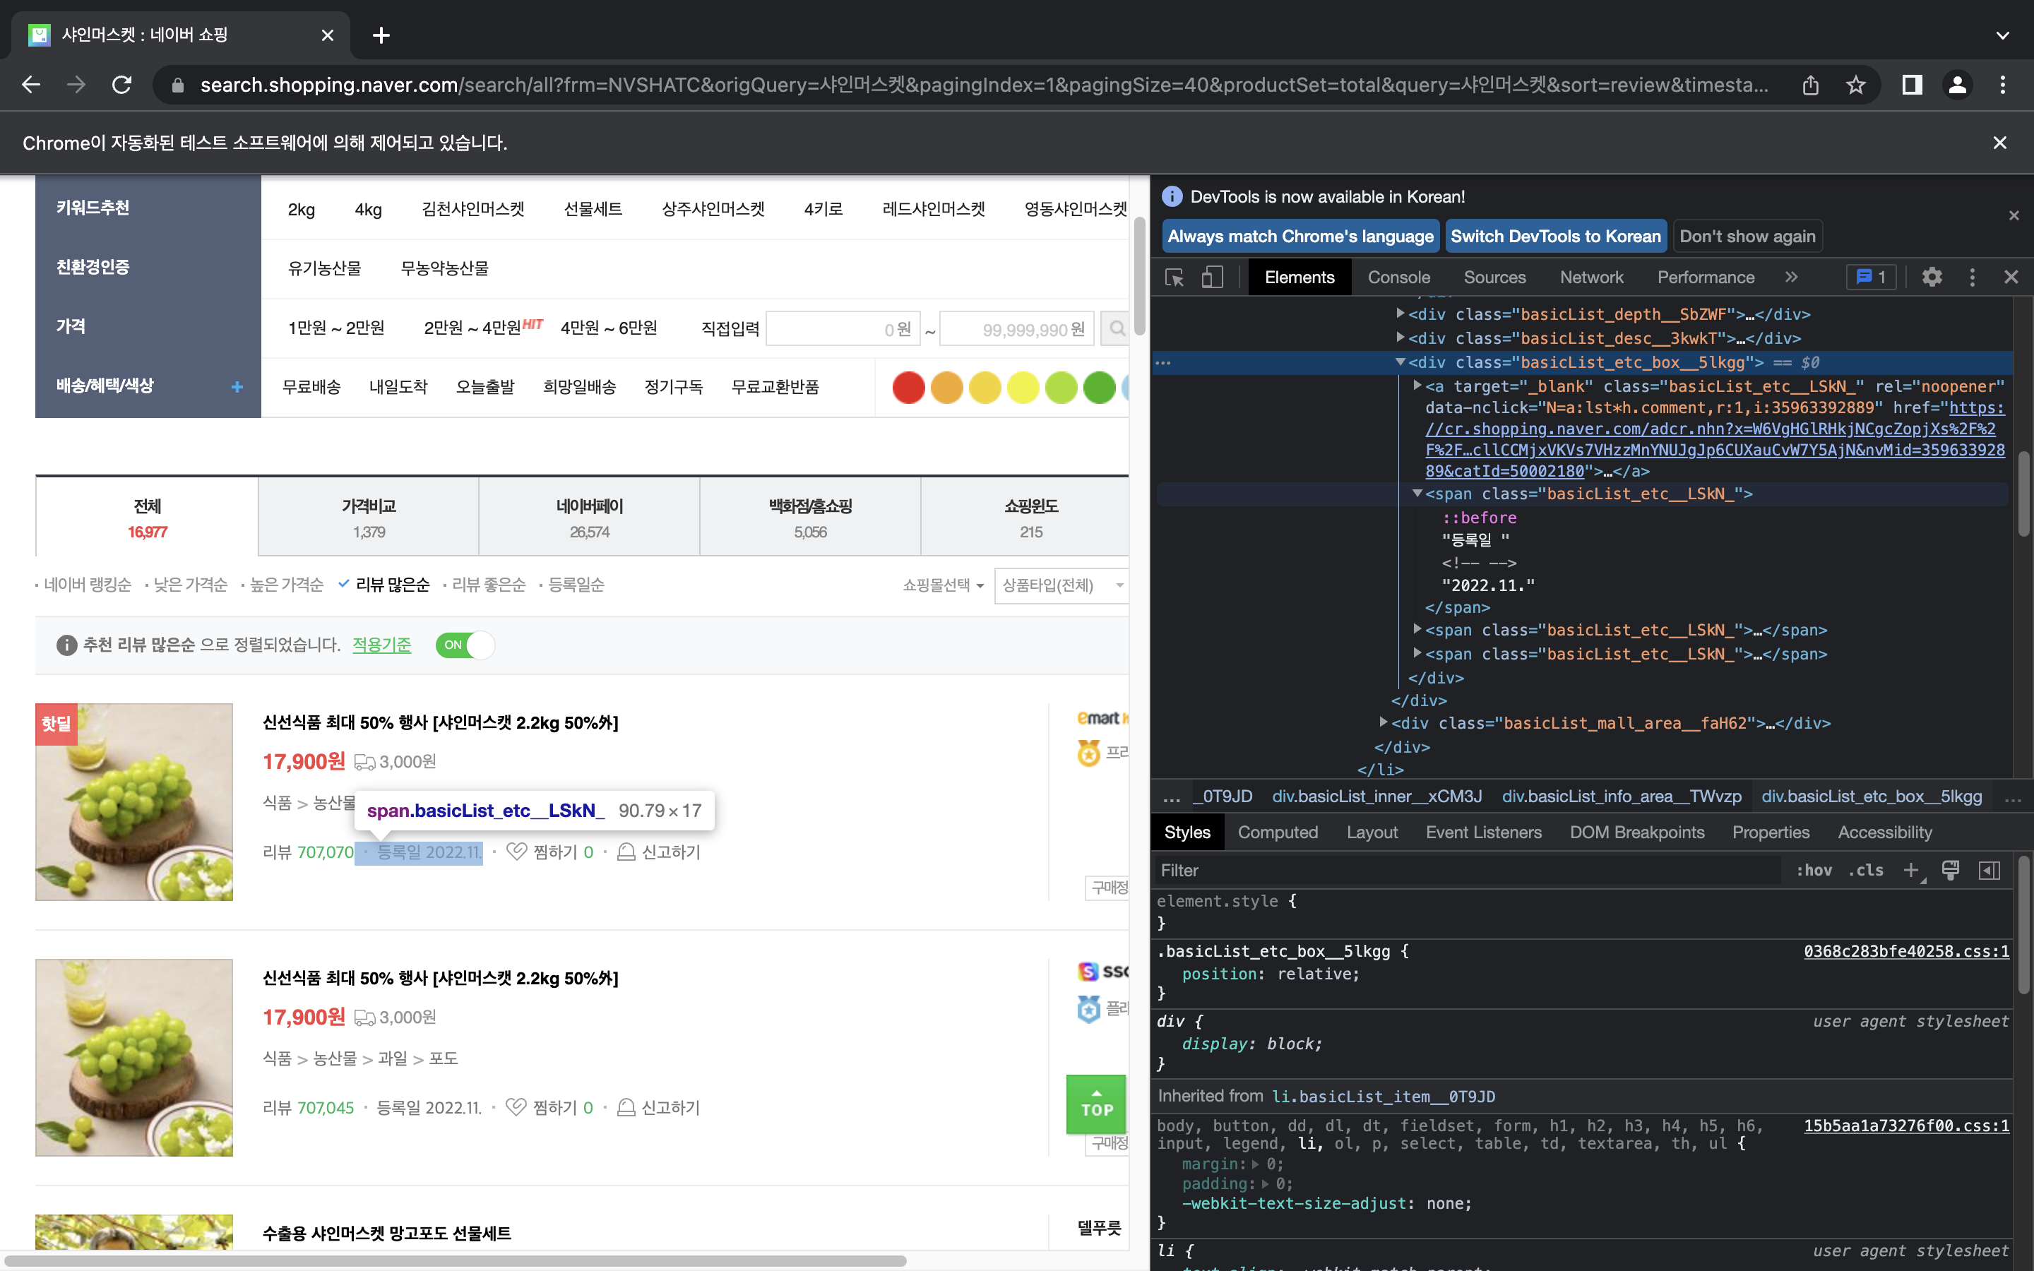Jump to page top with TOP button
This screenshot has height=1271, width=2034.
(1096, 1104)
